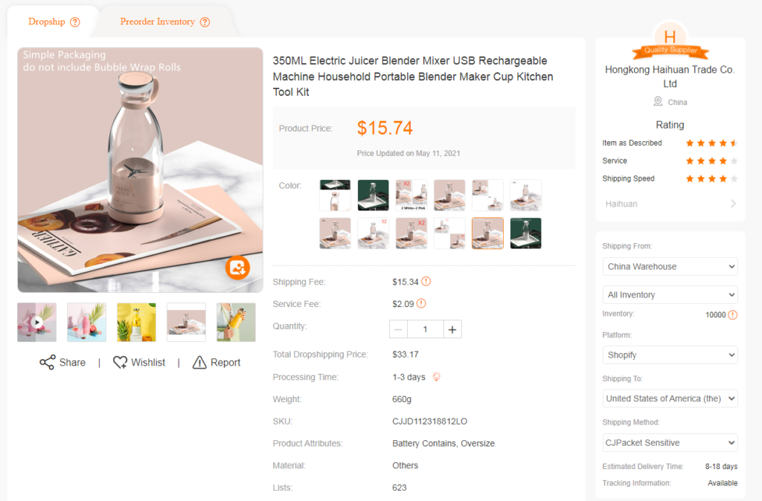Image resolution: width=762 pixels, height=501 pixels.
Task: Open the China Warehouse dropdown
Action: [x=670, y=267]
